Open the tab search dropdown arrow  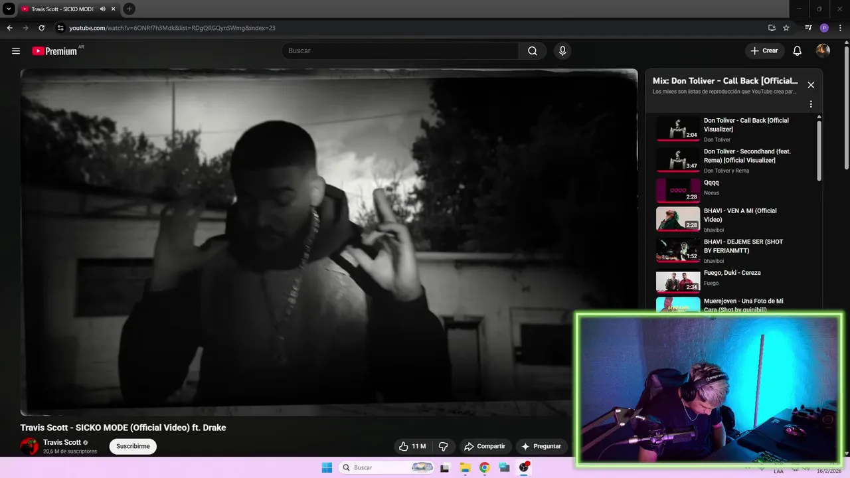[9, 9]
